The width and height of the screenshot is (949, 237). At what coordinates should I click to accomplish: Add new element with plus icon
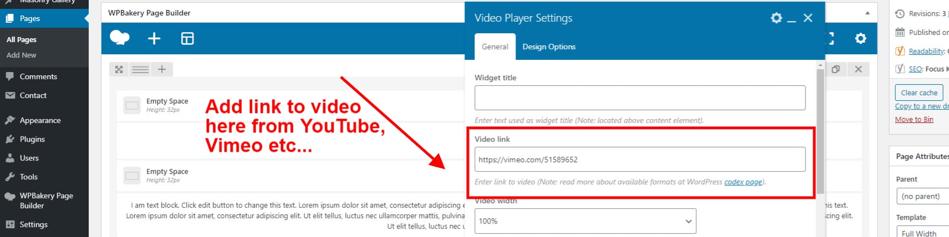(154, 38)
